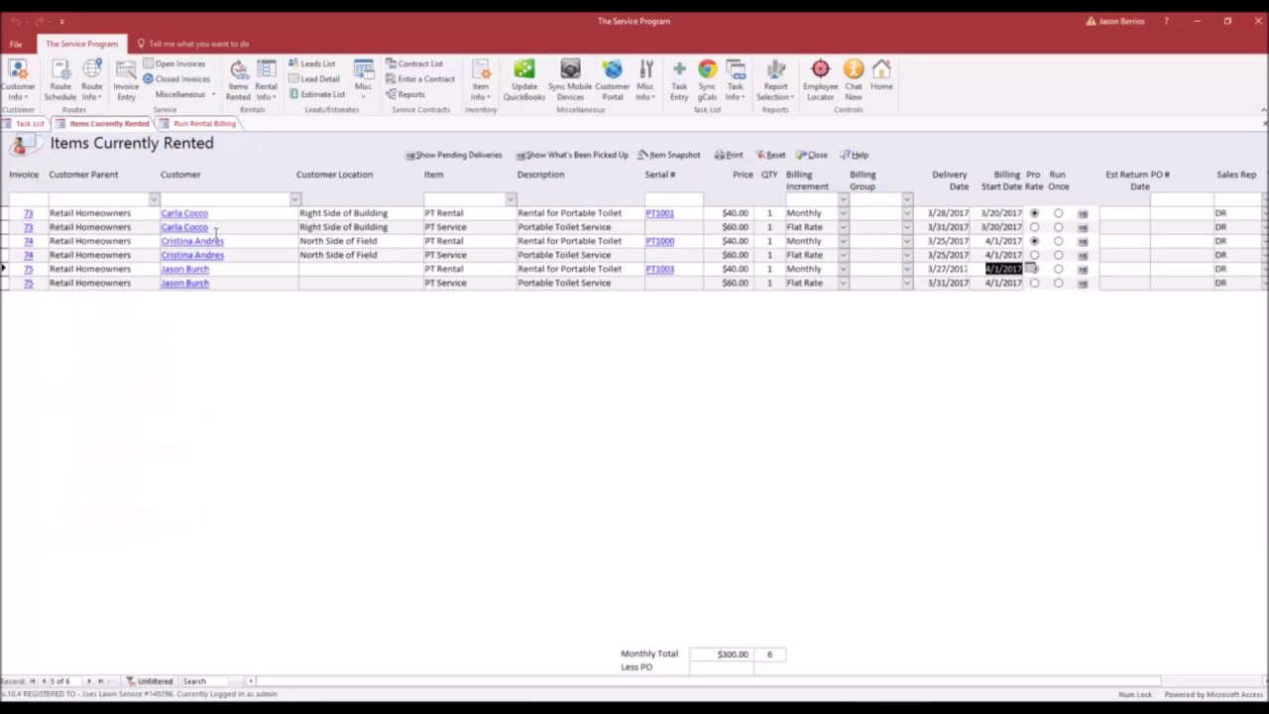Screen dimensions: 1269x714
Task: Click the Sync Mobile Devices icon
Action: coord(570,79)
